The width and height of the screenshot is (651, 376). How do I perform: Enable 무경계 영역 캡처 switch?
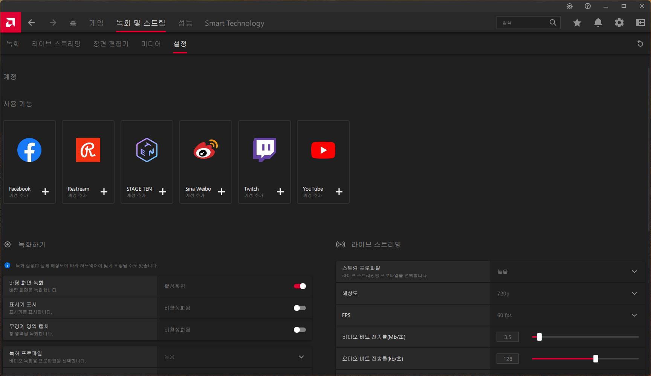coord(300,330)
